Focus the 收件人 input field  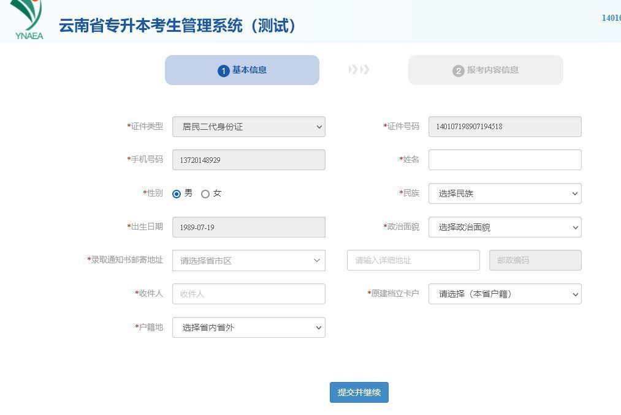(x=248, y=294)
